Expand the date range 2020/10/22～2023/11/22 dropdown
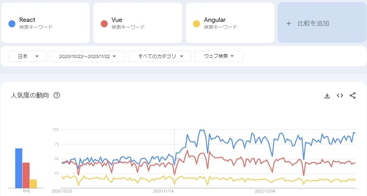This screenshot has height=196, width=367. click(86, 56)
